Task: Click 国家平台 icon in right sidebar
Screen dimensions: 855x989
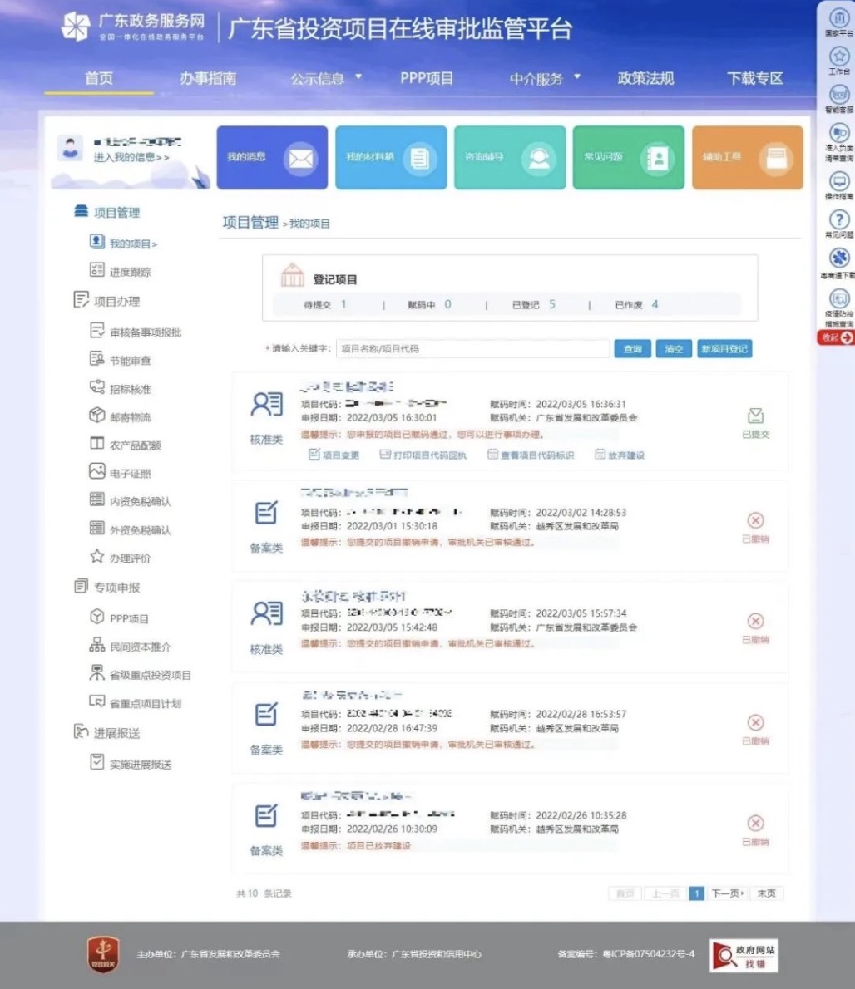Action: point(838,22)
